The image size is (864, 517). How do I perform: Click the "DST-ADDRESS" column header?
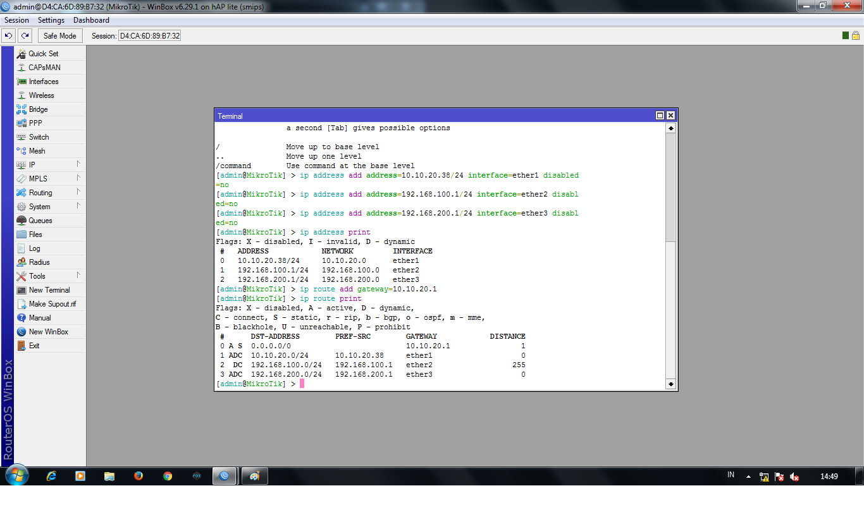275,336
